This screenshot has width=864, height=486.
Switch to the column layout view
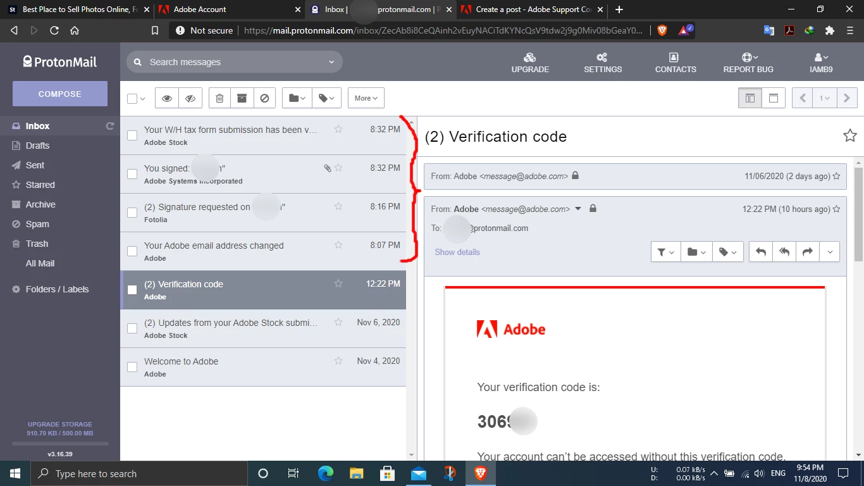(750, 98)
